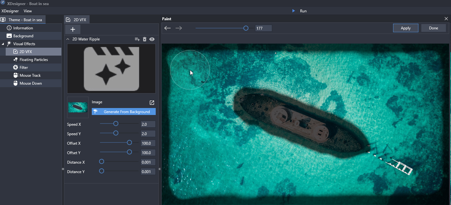The width and height of the screenshot is (451, 205).
Task: Collapse the Visual Effects tree node
Action: point(3,44)
